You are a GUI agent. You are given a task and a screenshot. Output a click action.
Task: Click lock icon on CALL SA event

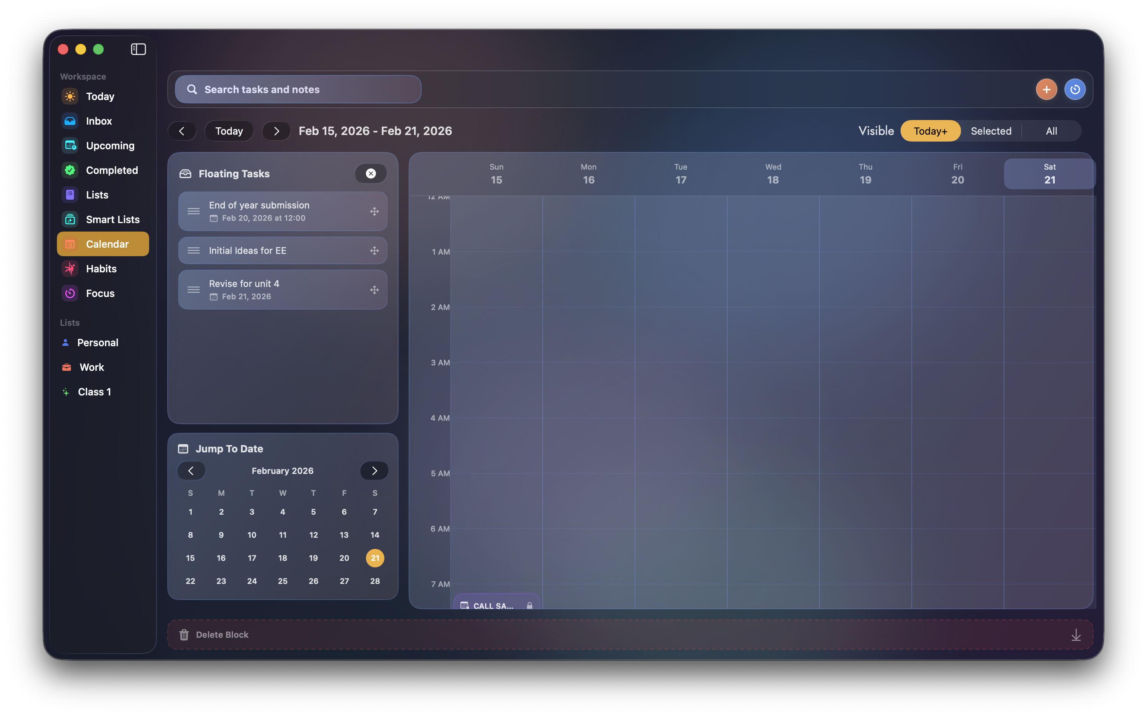[x=530, y=605]
